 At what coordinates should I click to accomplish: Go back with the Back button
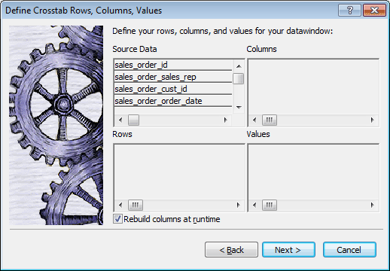point(231,250)
